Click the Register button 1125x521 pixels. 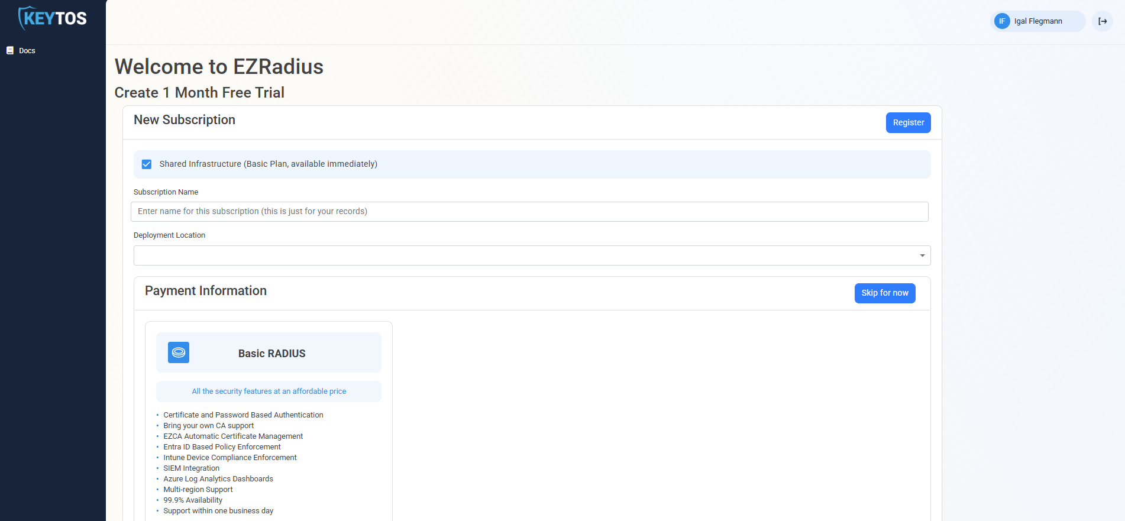click(x=908, y=122)
